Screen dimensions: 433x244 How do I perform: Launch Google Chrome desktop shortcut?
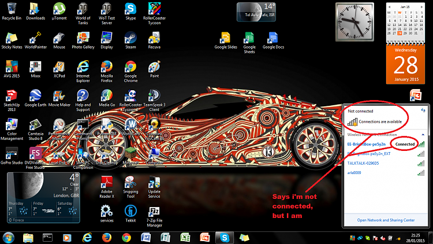point(130,71)
